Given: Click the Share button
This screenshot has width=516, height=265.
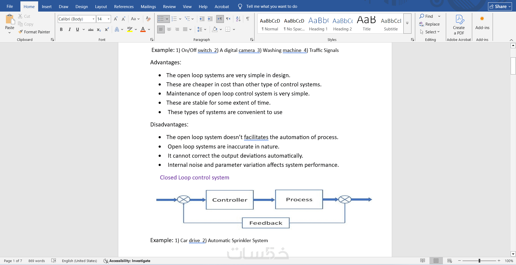Looking at the screenshot, I should 500,6.
